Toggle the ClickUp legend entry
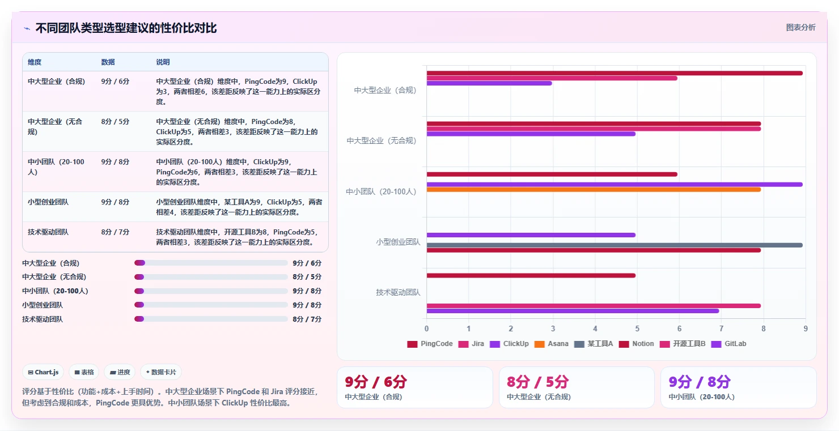This screenshot has height=431, width=839. 509,344
